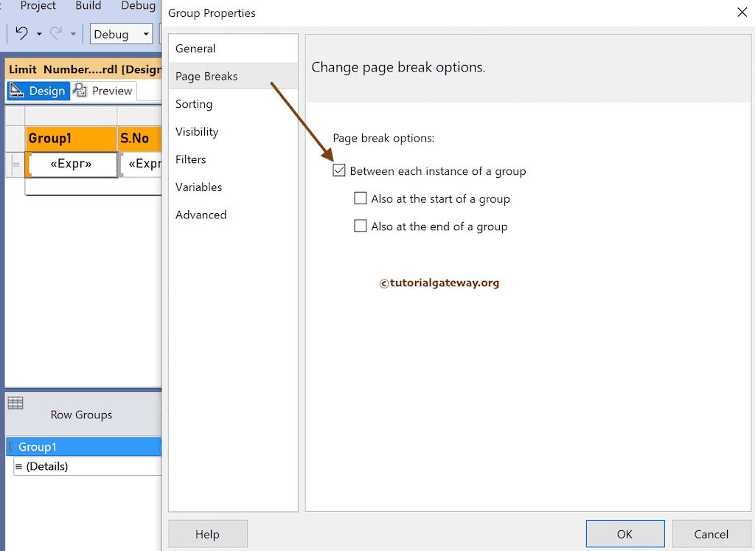Switch to the Sorting category tab
Viewport: 755px width, 551px height.
click(x=194, y=104)
